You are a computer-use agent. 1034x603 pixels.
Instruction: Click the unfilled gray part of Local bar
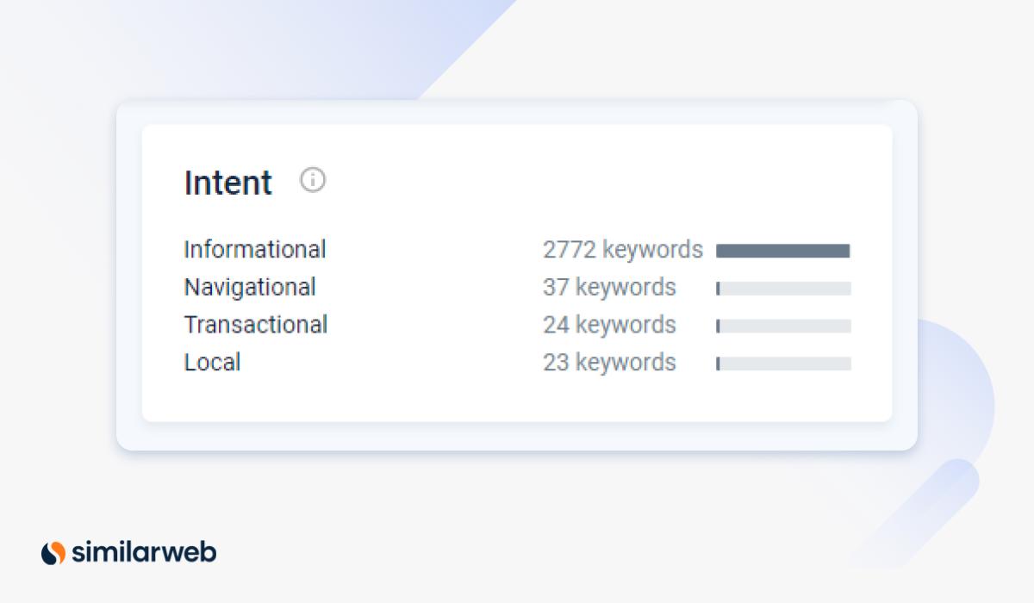[786, 364]
